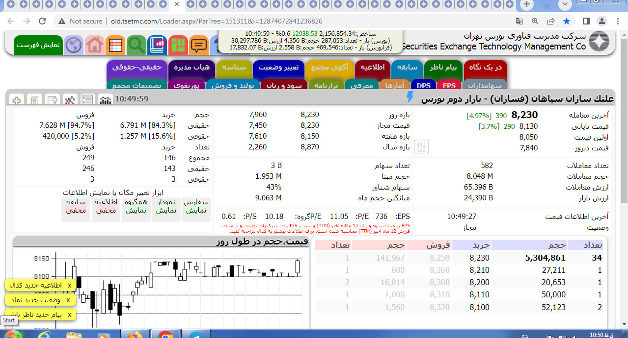The image size is (628, 338).
Task: Click the share page icon in address bar
Action: pos(551,21)
